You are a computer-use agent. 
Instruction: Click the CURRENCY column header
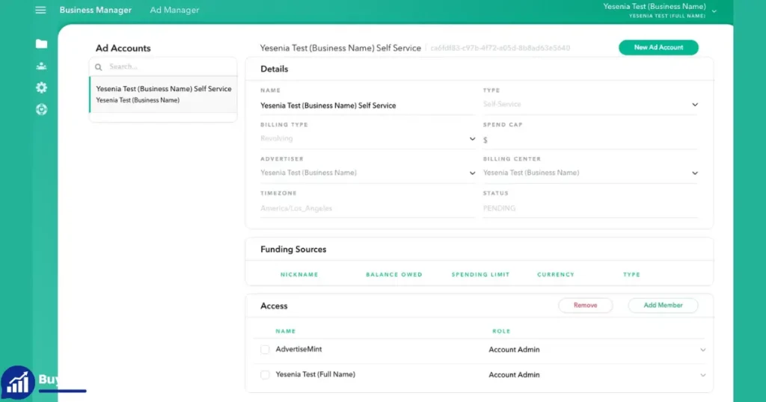(x=556, y=275)
